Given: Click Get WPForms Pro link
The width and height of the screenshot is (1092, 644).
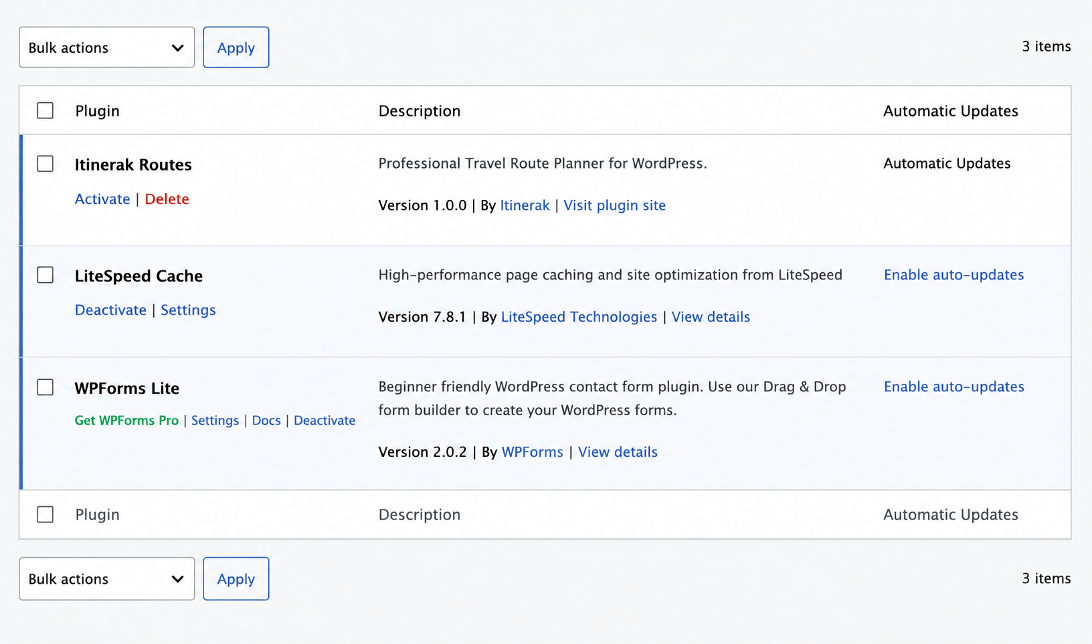Looking at the screenshot, I should tap(126, 421).
